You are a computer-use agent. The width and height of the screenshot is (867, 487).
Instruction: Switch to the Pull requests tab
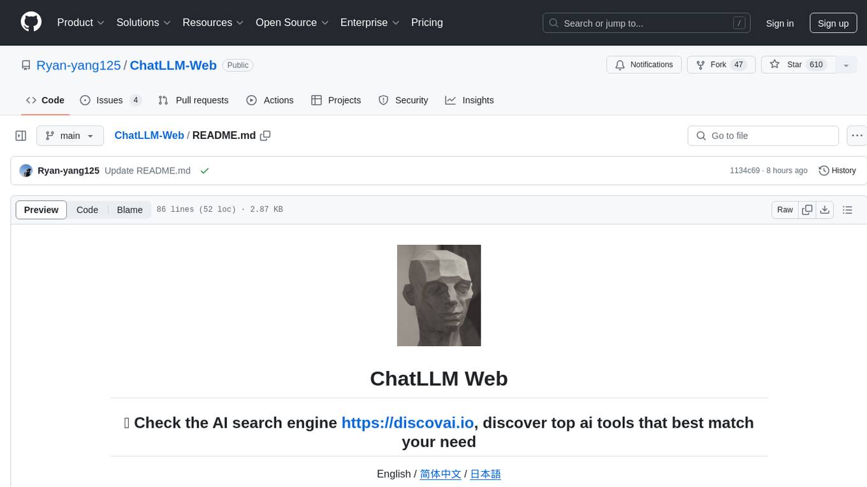(x=193, y=100)
